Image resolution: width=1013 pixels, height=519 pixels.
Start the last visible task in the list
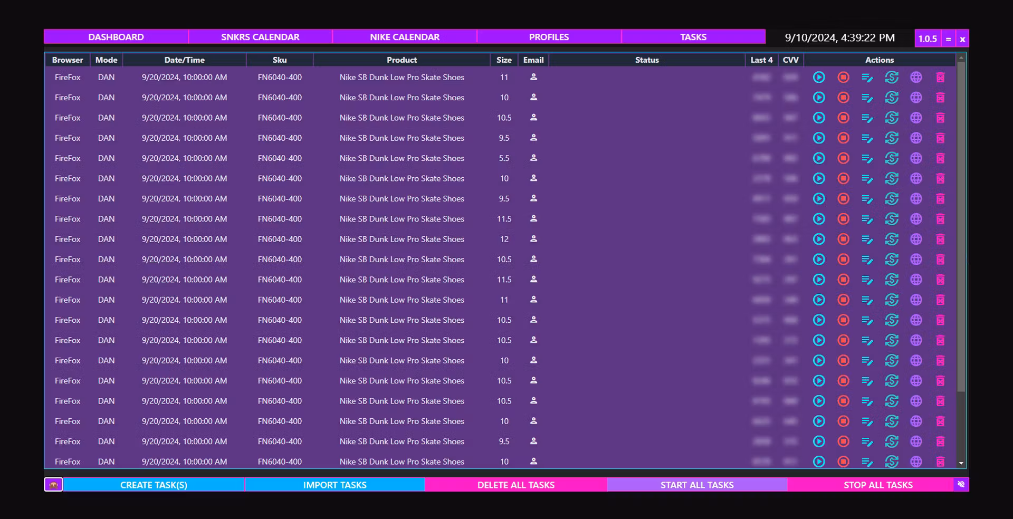[x=819, y=462]
